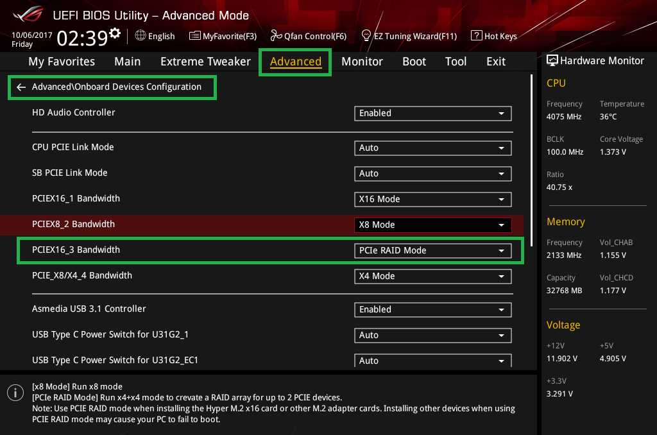Select USB Type C Power Switch for U31G2_1
This screenshot has height=435, width=657.
110,334
